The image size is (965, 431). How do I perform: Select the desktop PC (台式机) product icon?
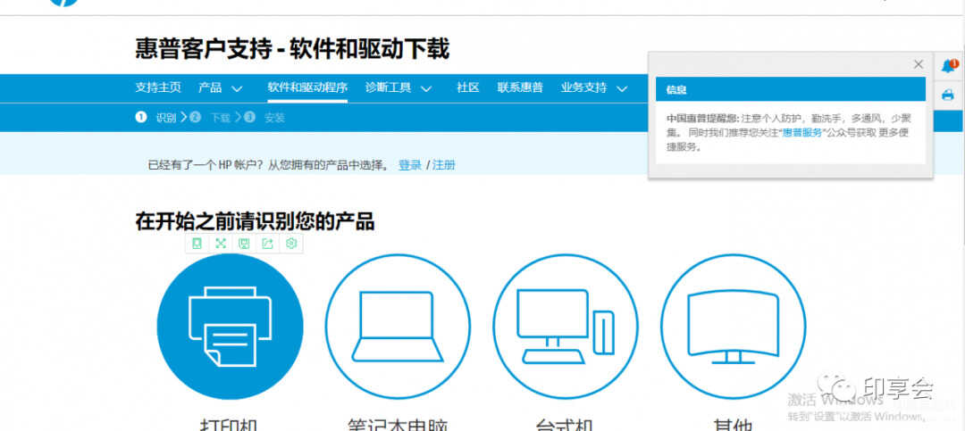[x=566, y=327]
